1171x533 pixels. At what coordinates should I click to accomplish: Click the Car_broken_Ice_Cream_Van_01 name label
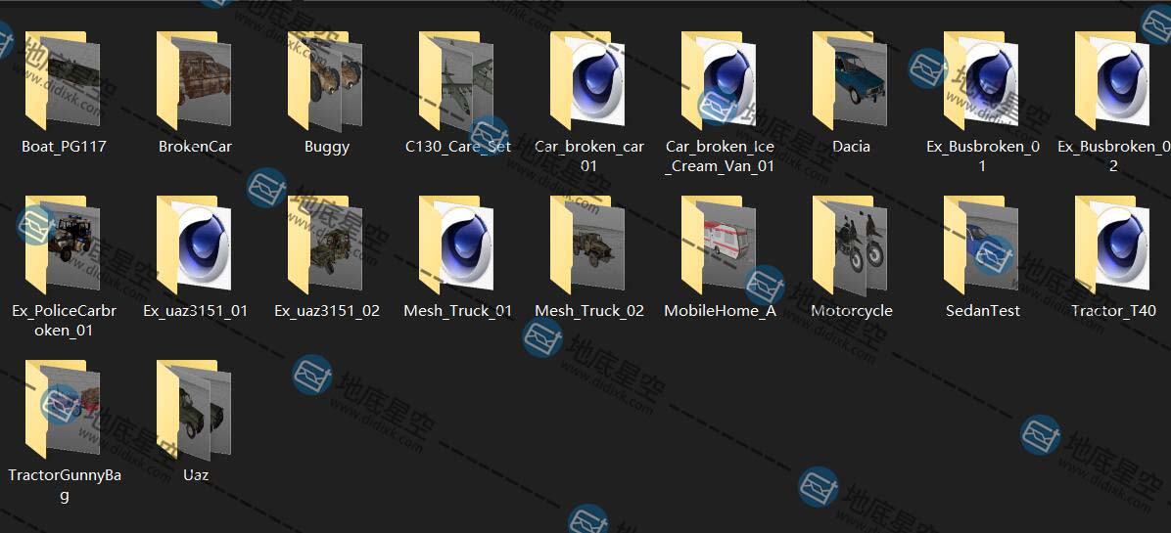coord(720,156)
